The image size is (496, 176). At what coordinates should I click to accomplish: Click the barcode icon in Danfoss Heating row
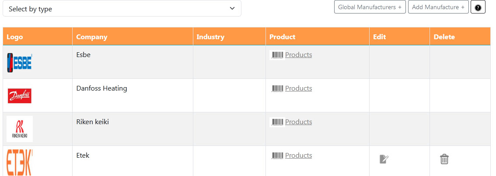point(277,88)
